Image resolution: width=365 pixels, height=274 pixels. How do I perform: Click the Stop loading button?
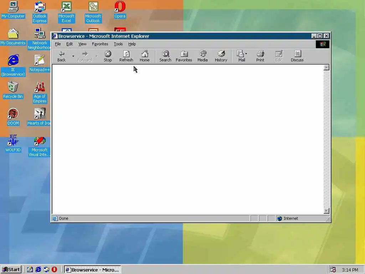[108, 56]
